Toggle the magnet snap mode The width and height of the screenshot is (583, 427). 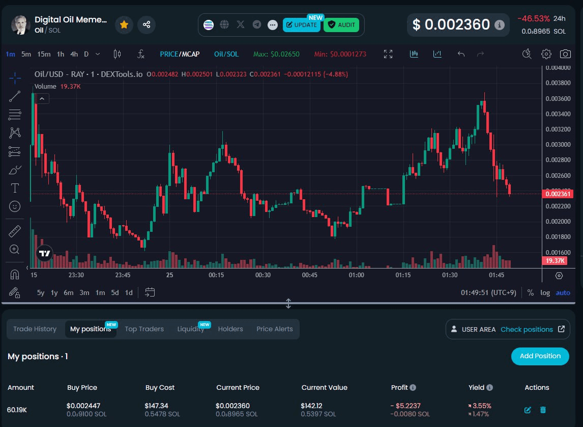tap(15, 275)
